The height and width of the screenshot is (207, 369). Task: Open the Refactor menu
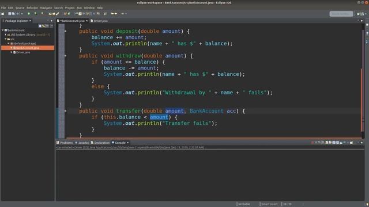pyautogui.click(x=32, y=7)
